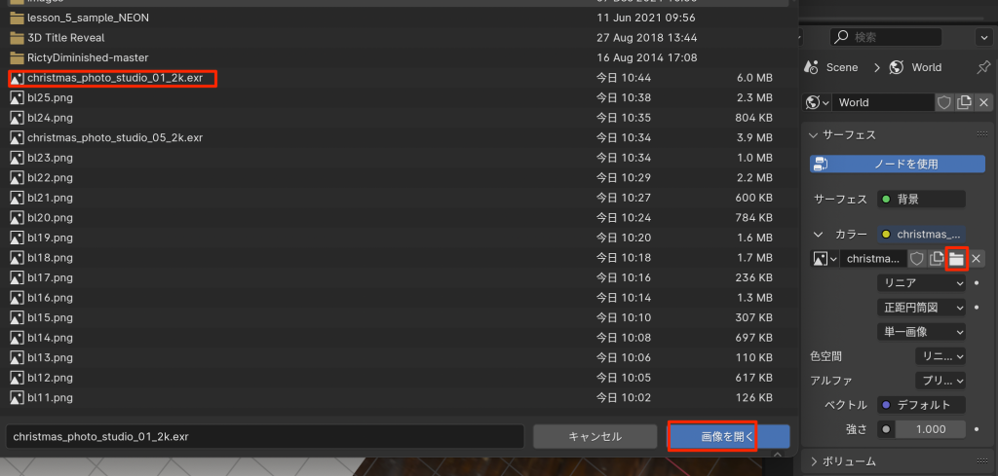This screenshot has height=476, width=998.
Task: Duplicate the World datablock with copy icon
Action: pyautogui.click(x=964, y=102)
